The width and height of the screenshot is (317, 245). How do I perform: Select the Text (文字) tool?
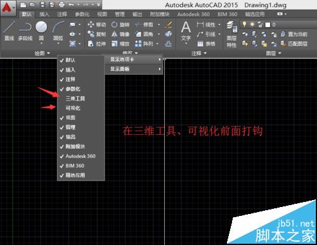186,31
